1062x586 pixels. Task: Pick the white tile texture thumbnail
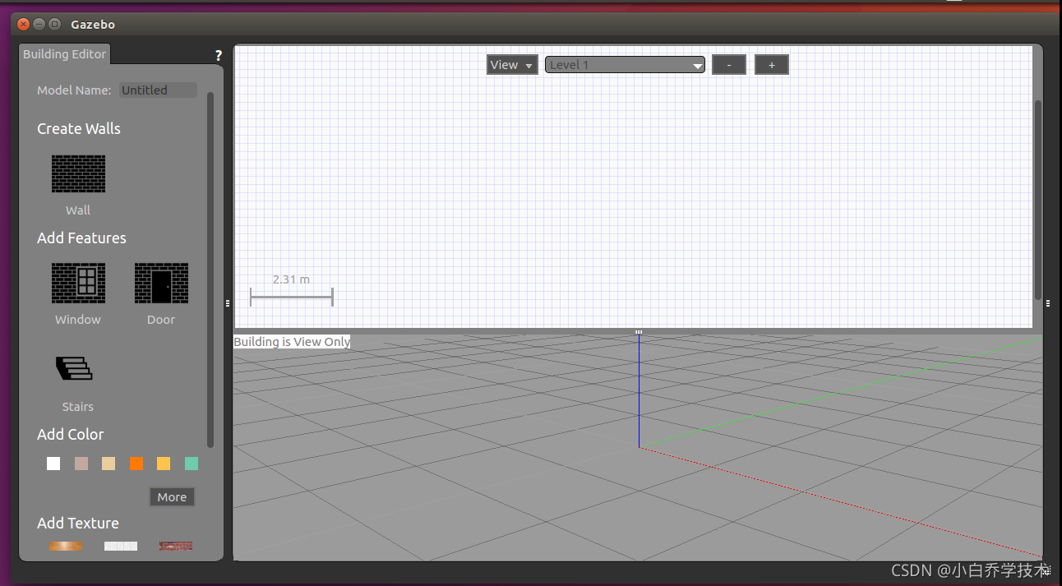121,546
